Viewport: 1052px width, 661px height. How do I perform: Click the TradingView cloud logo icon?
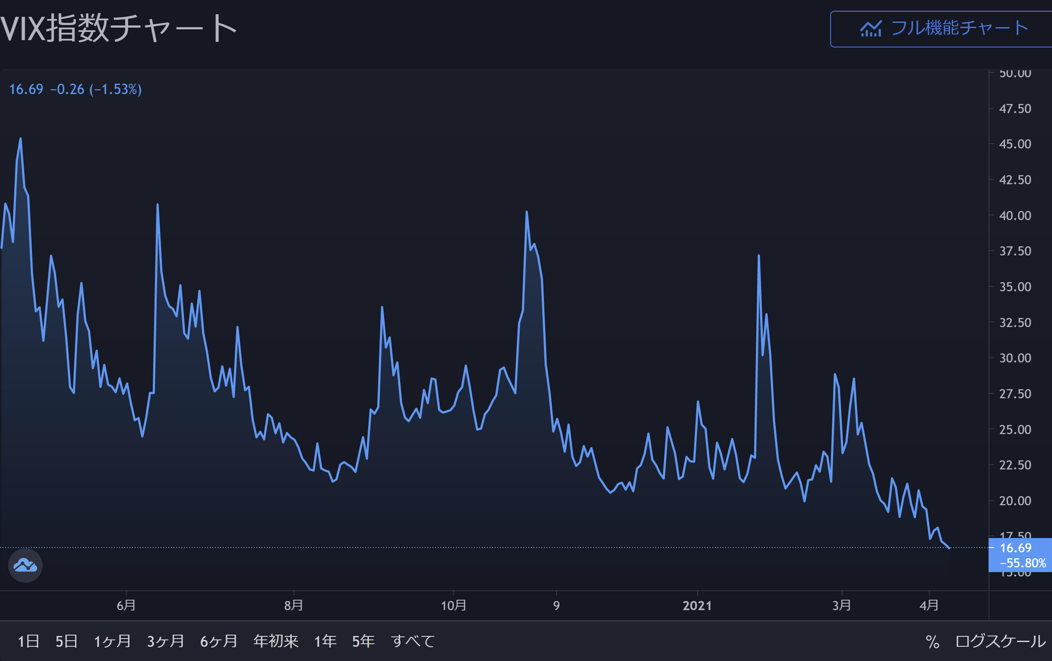coord(25,565)
